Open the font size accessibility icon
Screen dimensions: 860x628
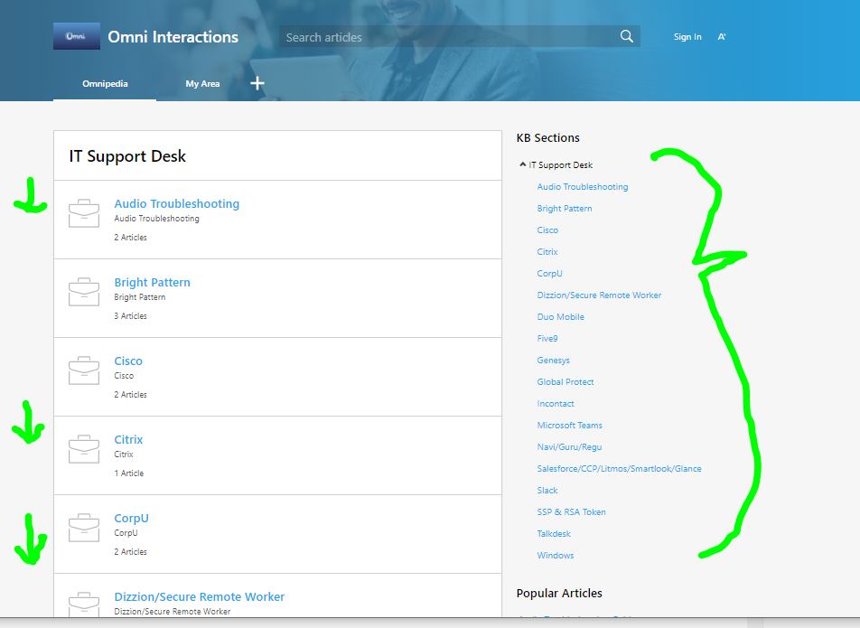coord(721,37)
